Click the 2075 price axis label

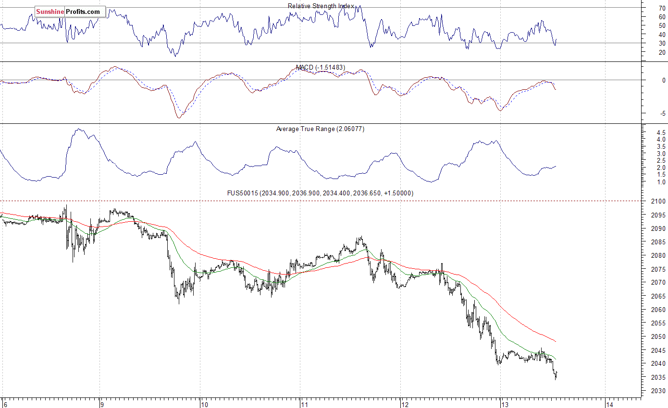pos(659,269)
